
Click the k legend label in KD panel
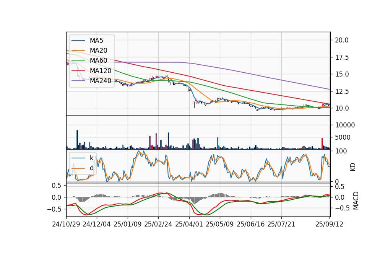(91, 158)
